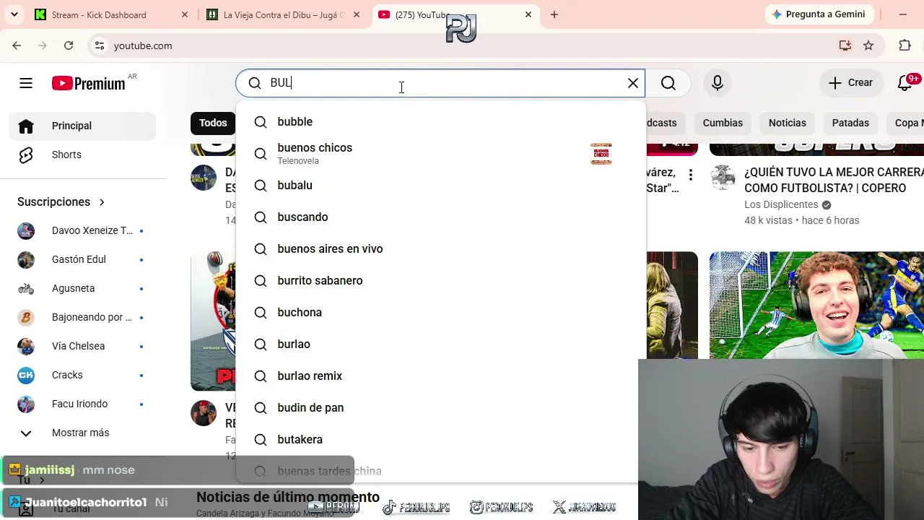Open the YouTube guide hamburger menu

click(x=26, y=83)
